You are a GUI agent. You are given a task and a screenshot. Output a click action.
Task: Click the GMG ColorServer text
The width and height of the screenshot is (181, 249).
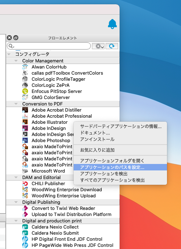(x=51, y=97)
